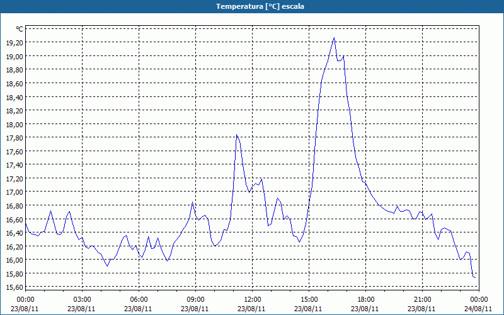The height and width of the screenshot is (315, 504).
Task: Click the 17,80 peak near 11:00
Action: click(x=237, y=135)
